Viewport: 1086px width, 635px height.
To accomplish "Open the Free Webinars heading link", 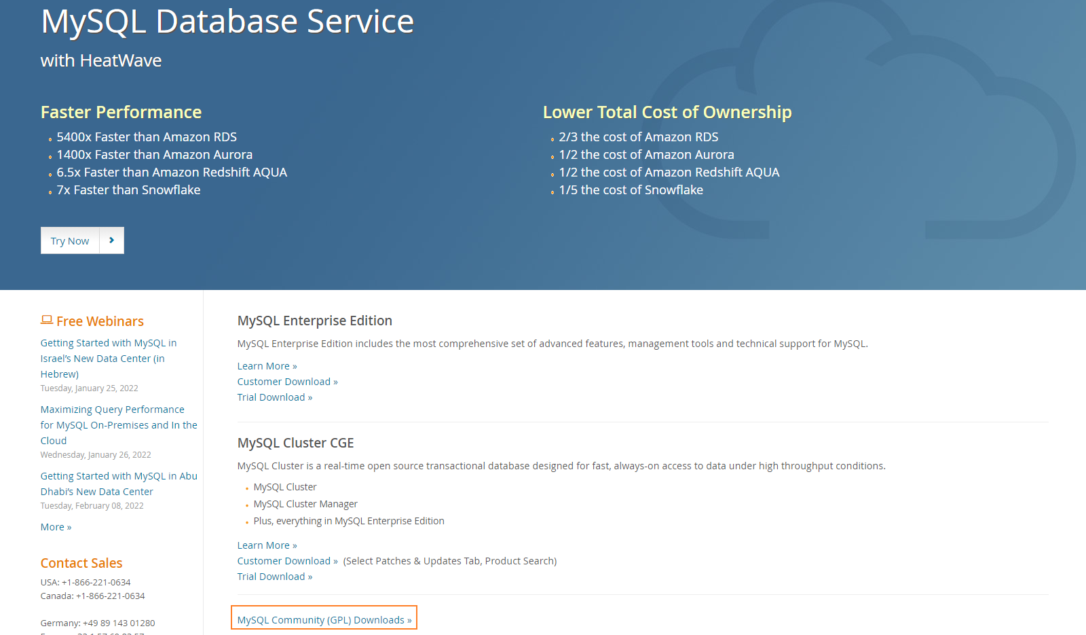I will tap(100, 321).
